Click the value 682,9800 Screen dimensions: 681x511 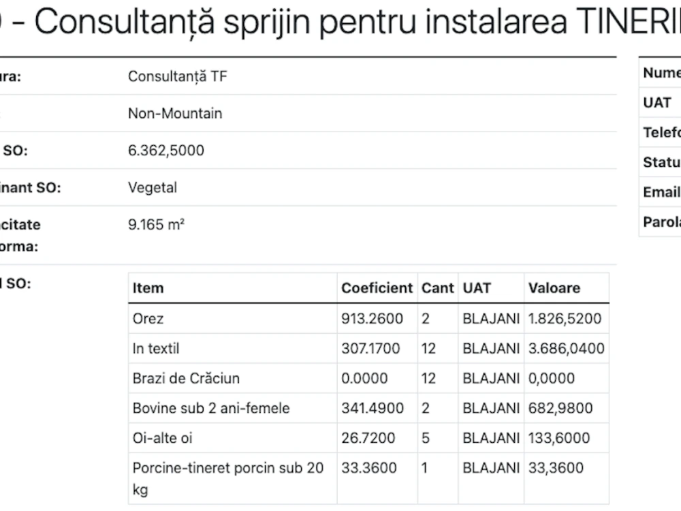[560, 408]
